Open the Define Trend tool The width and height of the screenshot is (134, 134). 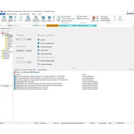58,19
